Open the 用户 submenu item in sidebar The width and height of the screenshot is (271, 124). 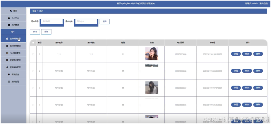point(13,32)
